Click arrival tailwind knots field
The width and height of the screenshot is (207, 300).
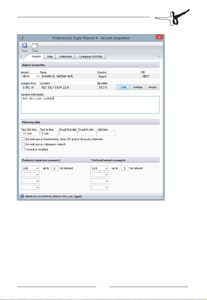click(124, 168)
